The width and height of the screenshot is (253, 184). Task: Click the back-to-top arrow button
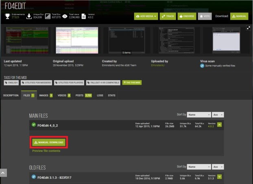3,173
